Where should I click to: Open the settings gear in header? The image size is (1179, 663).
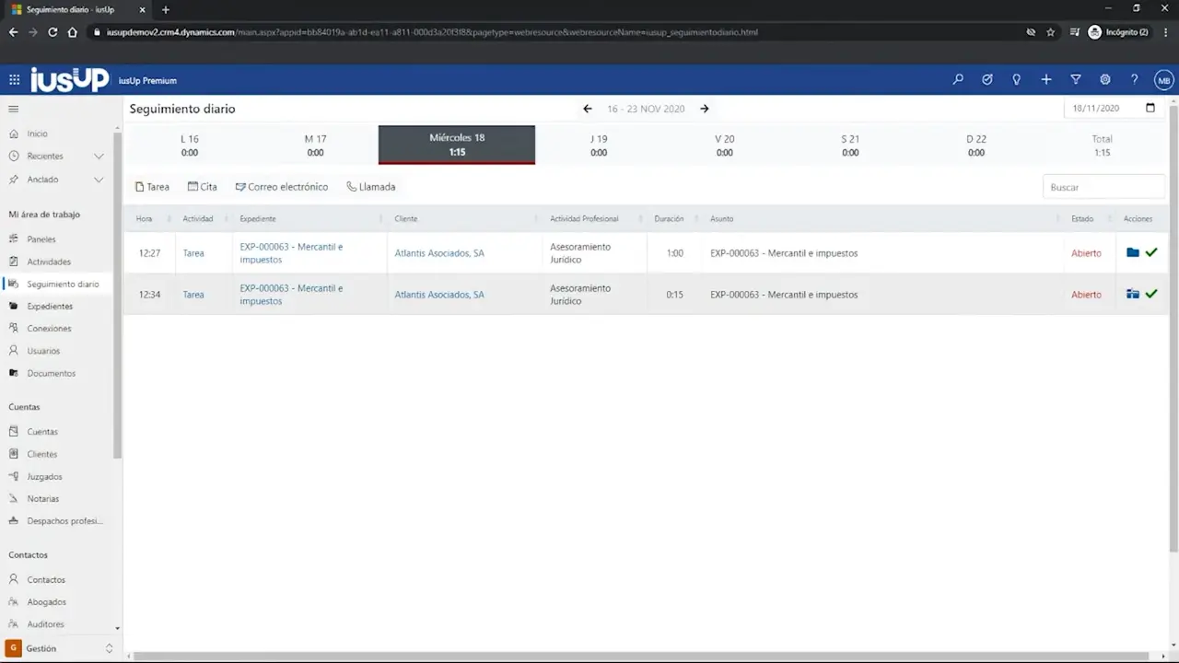pos(1105,80)
